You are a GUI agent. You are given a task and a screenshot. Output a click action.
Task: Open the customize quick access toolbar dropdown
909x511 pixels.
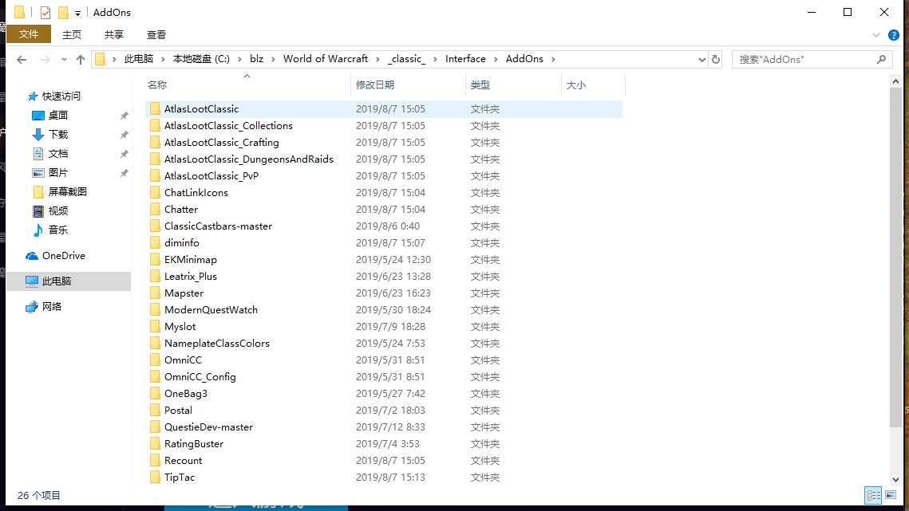[x=77, y=13]
